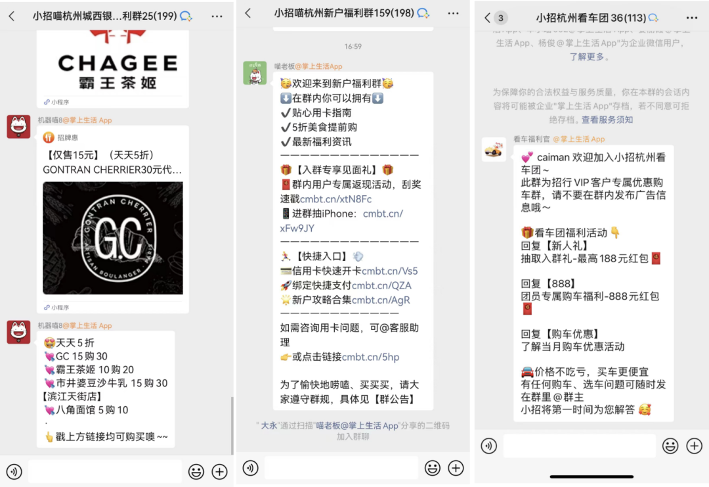Click scrollbar in 城西银 chat
This screenshot has width=709, height=487.
(232, 425)
